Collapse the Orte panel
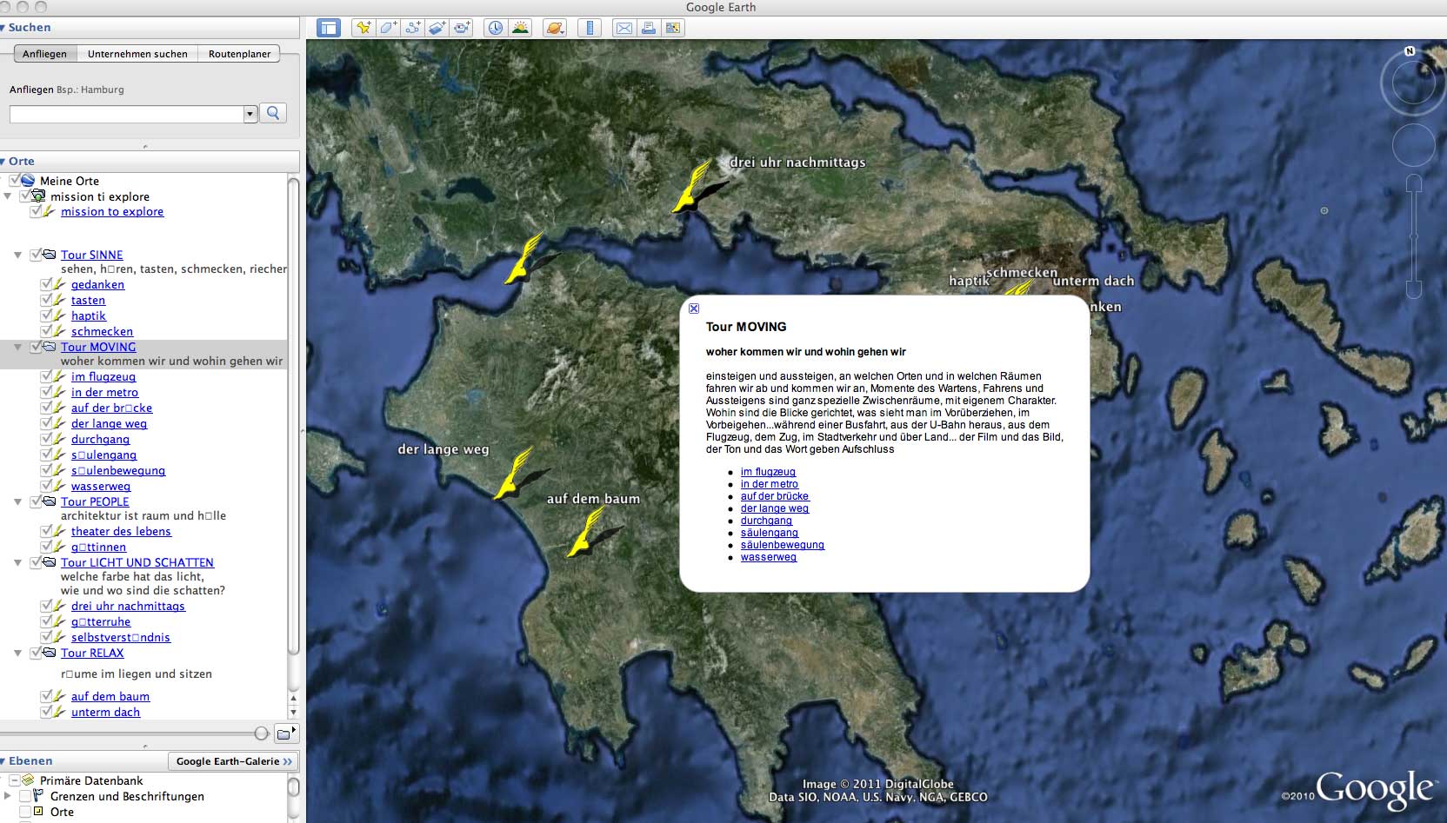 coord(3,162)
